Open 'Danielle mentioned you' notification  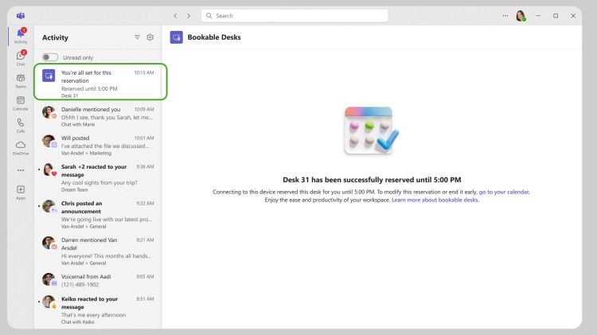[98, 116]
